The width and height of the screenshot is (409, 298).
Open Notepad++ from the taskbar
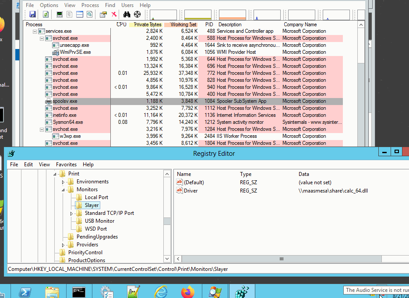134,292
